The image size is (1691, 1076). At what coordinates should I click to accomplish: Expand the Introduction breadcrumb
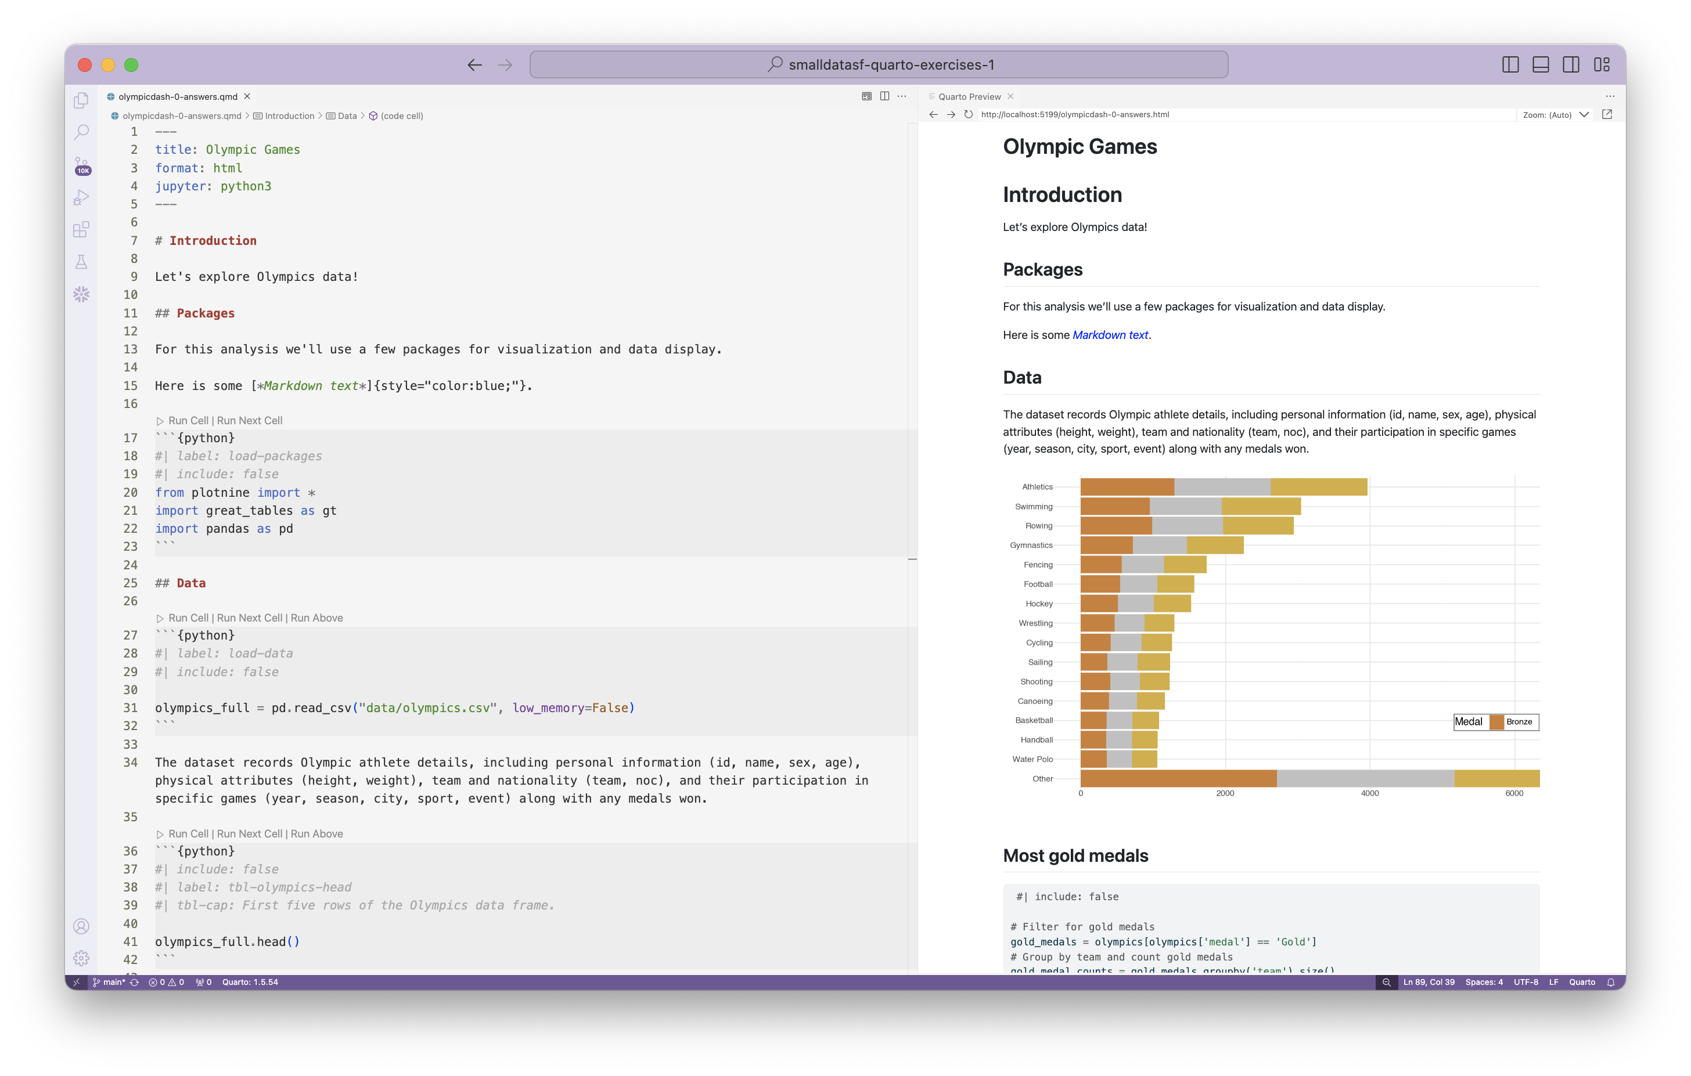289,116
